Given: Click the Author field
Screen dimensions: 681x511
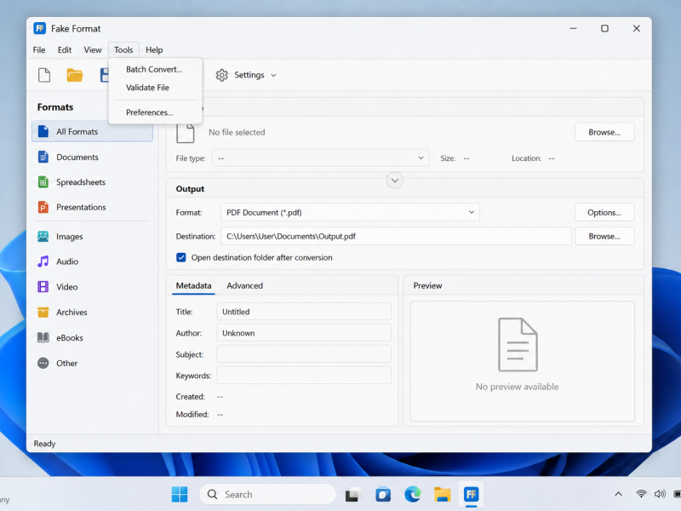Looking at the screenshot, I should point(304,333).
